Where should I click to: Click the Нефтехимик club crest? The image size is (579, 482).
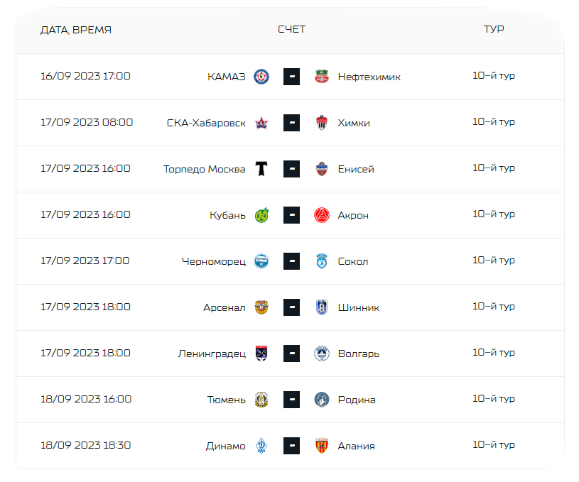[322, 77]
